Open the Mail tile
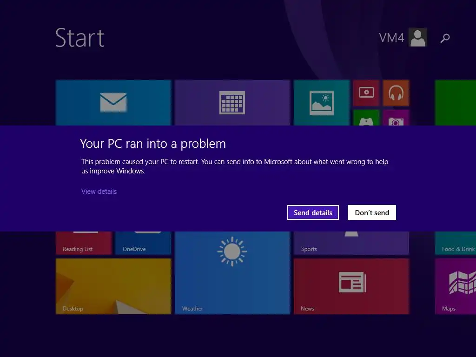 113,103
